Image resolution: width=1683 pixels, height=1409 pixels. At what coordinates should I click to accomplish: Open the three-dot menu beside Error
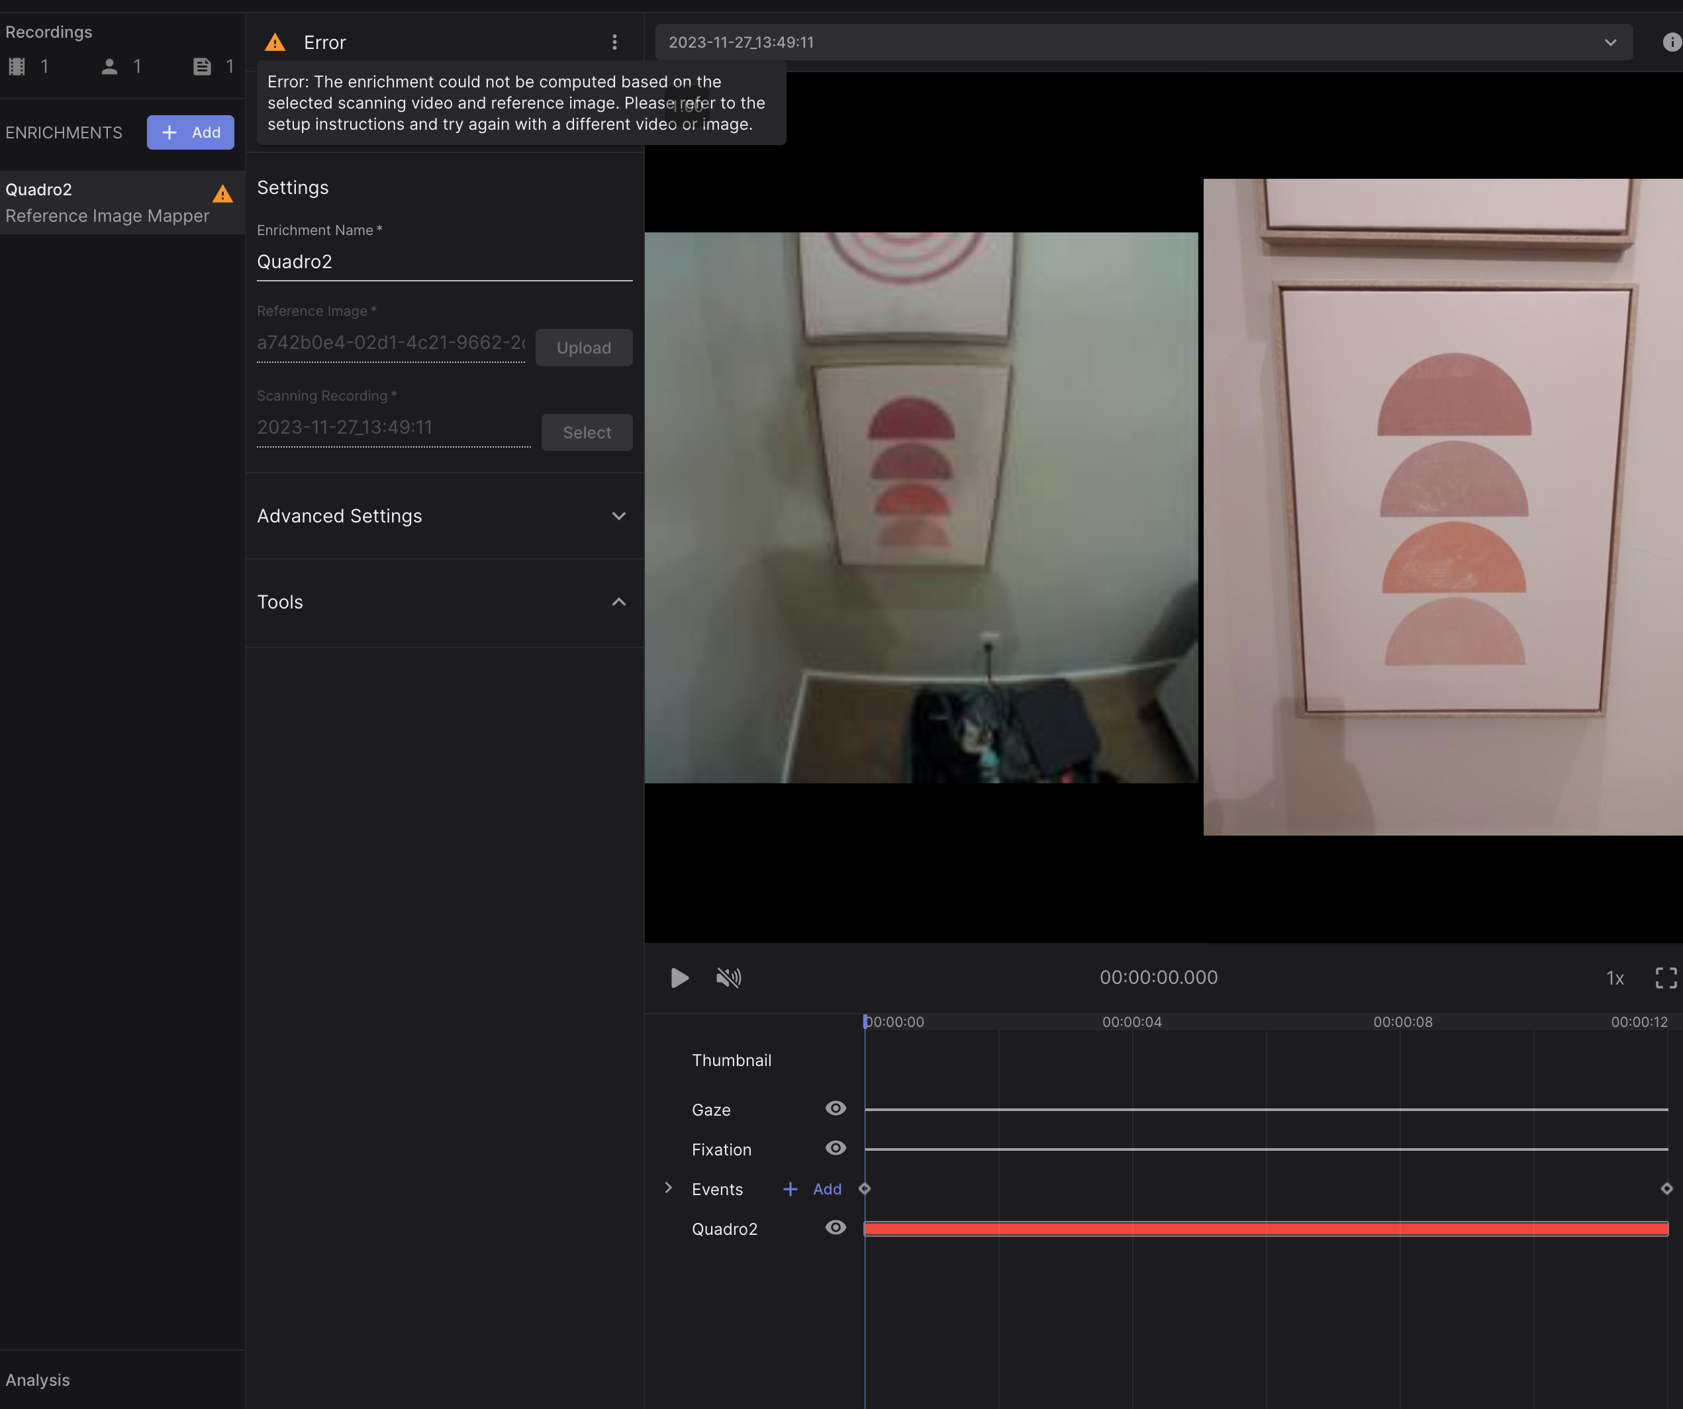click(614, 42)
